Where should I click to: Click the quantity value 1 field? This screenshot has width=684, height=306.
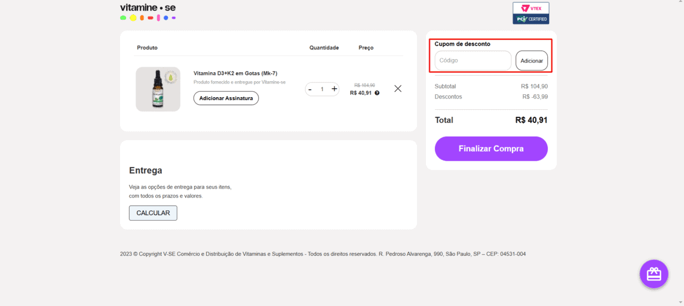[x=322, y=89]
